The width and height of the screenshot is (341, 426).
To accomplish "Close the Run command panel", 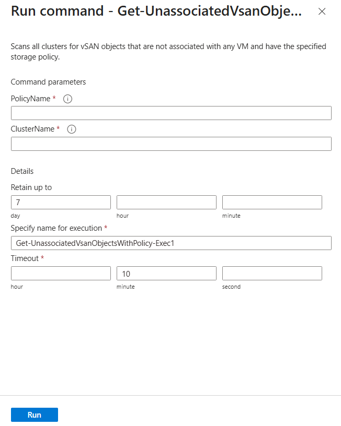I will click(322, 11).
